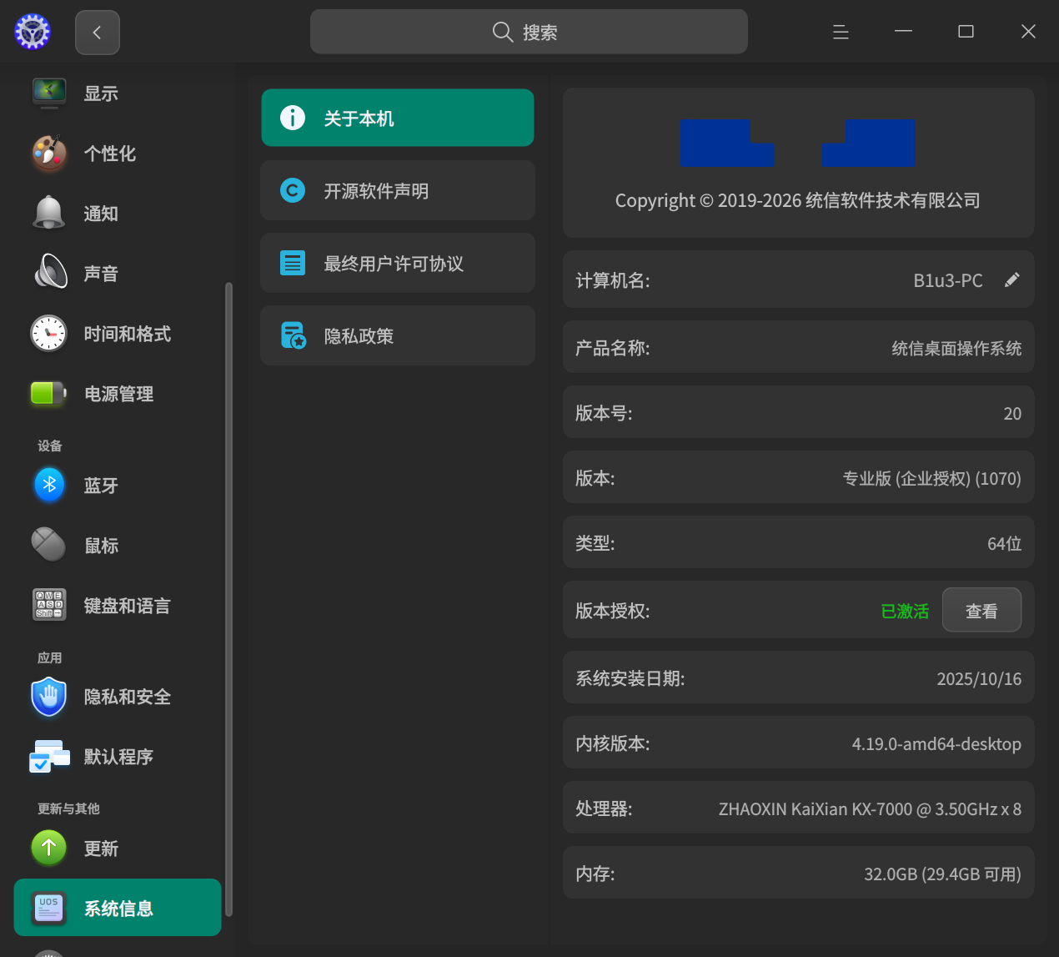Image resolution: width=1059 pixels, height=957 pixels.
Task: Click the 查看 button for license authorization
Action: (981, 610)
